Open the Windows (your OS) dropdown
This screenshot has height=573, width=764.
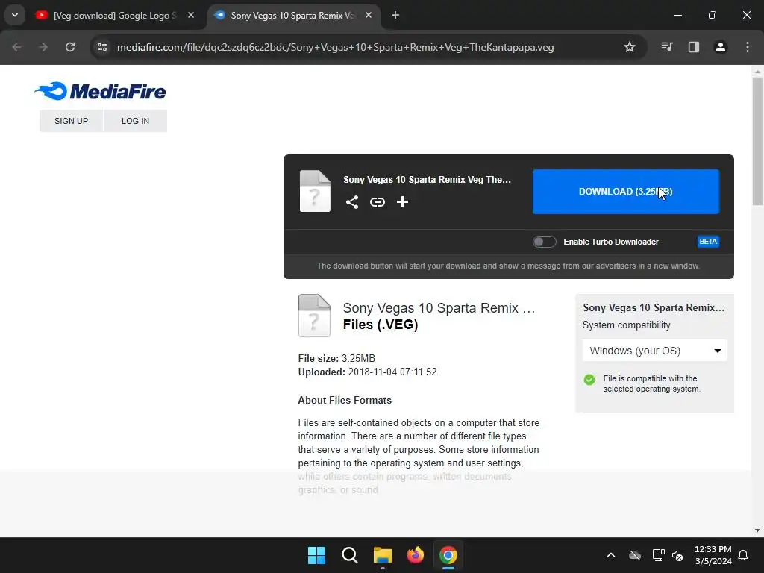[x=654, y=351]
